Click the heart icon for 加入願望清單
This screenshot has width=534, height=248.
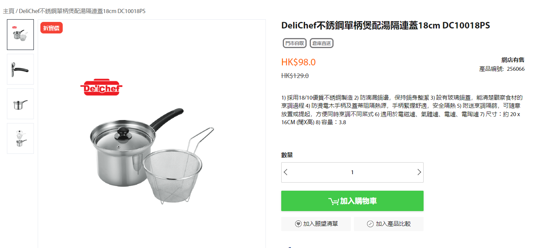click(x=298, y=224)
